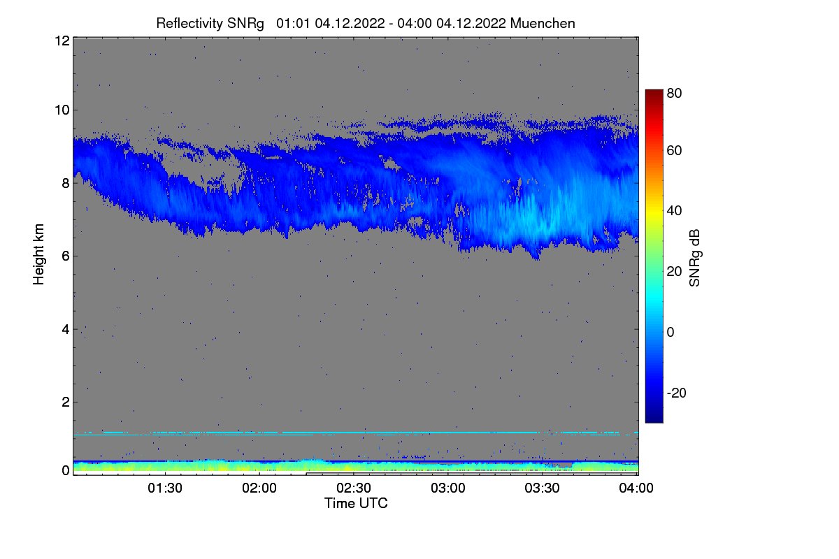Click the 'Height km' axis label
839x559 pixels.
click(39, 255)
